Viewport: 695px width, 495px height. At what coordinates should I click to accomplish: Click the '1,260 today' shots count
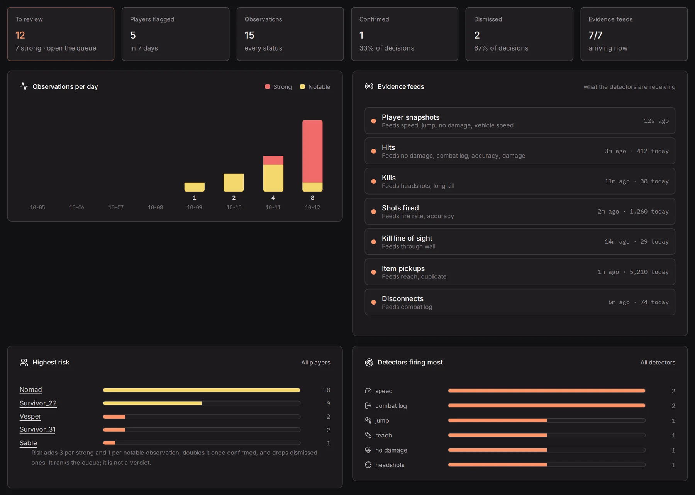point(649,212)
